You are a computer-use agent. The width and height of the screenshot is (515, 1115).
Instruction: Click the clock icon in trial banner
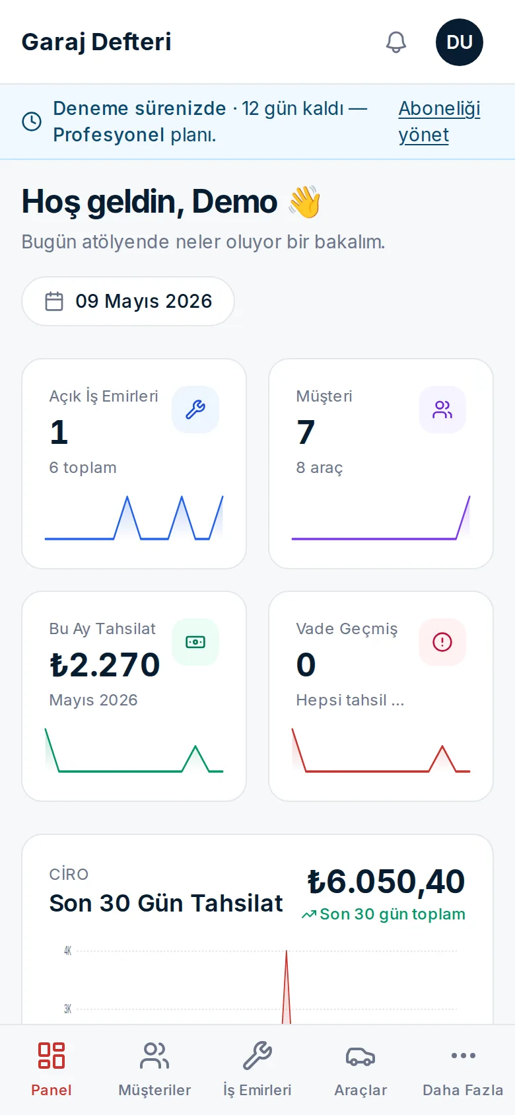pos(32,122)
